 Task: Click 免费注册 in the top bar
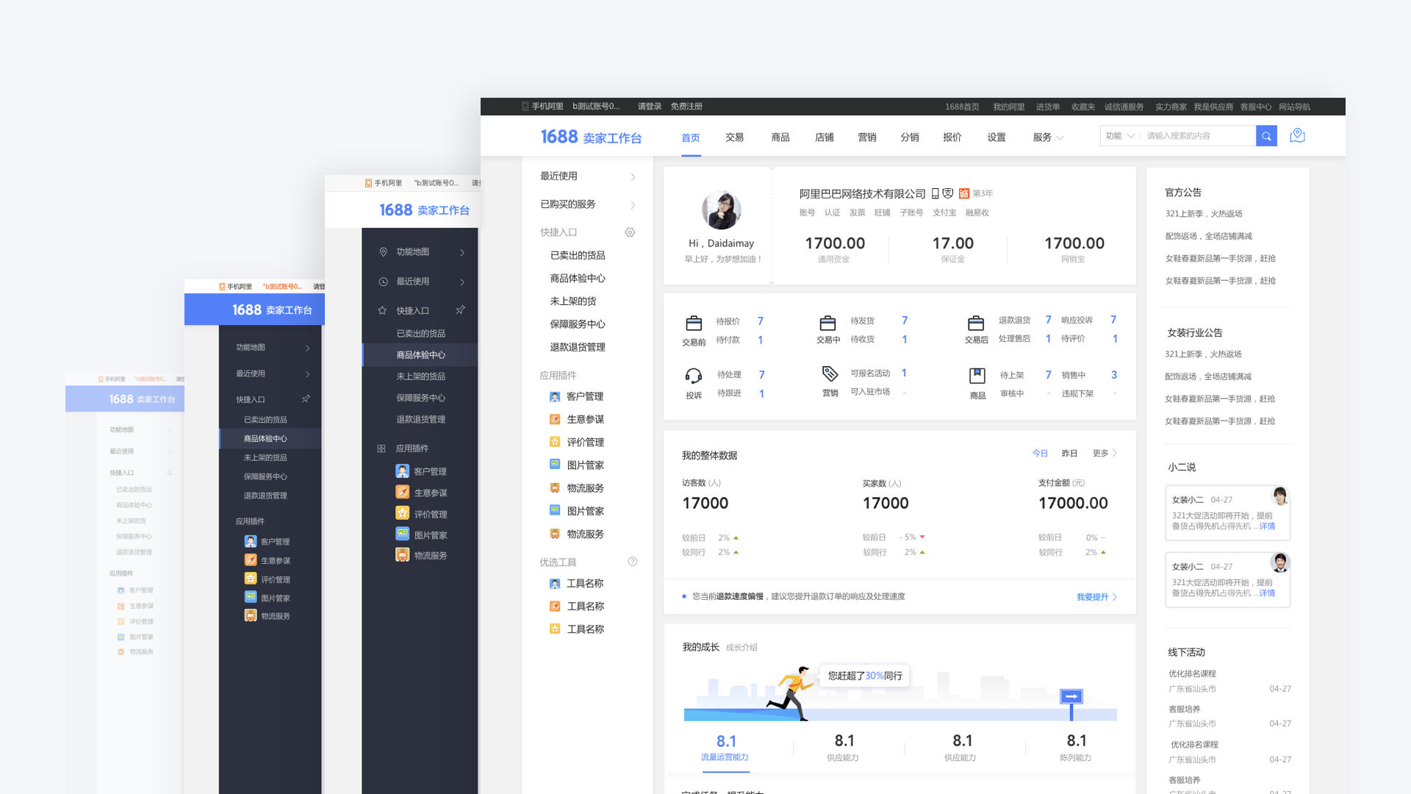click(x=686, y=107)
